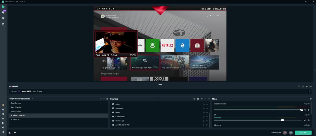The width and height of the screenshot is (316, 136).
Task: Open Q9 audio source settings gear
Action: click(309, 120)
